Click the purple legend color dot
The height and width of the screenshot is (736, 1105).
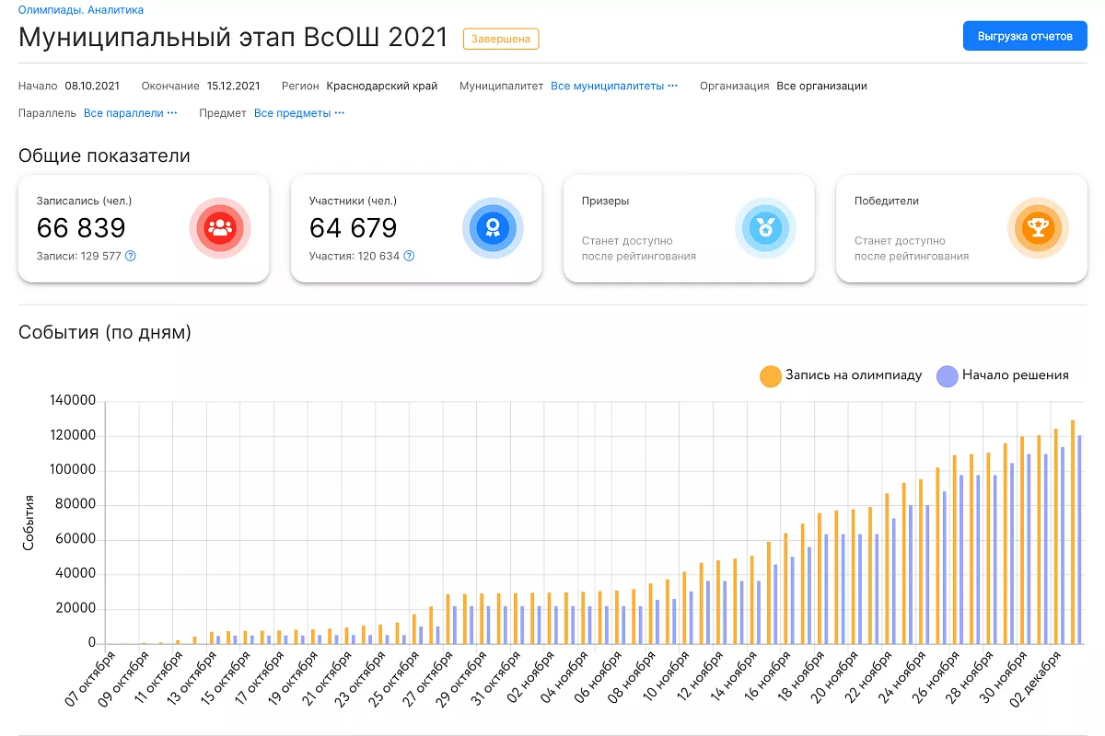point(947,375)
